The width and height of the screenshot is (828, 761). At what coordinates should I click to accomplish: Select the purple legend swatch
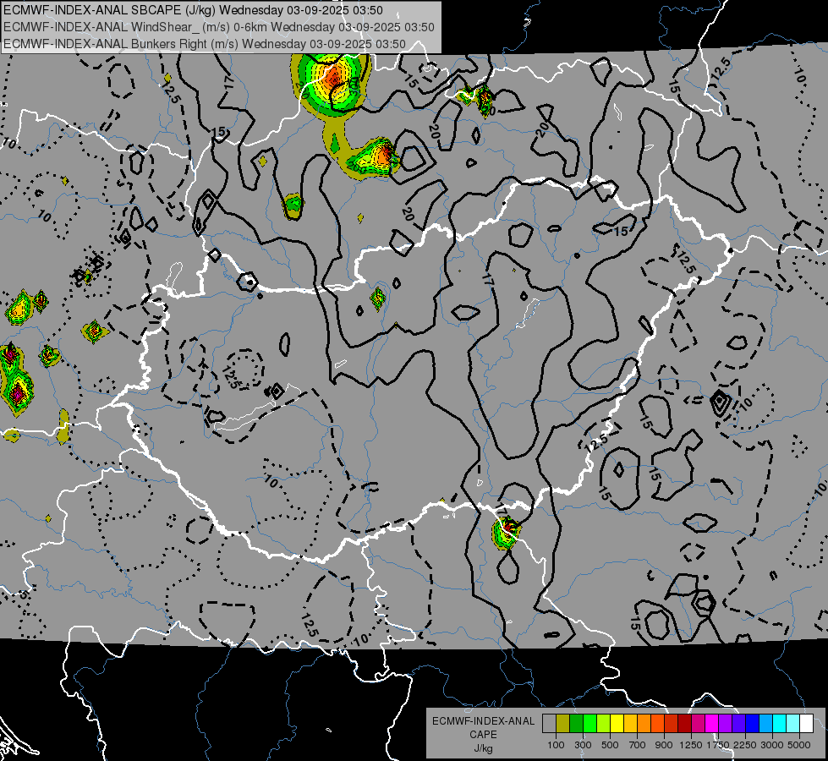pos(725,723)
